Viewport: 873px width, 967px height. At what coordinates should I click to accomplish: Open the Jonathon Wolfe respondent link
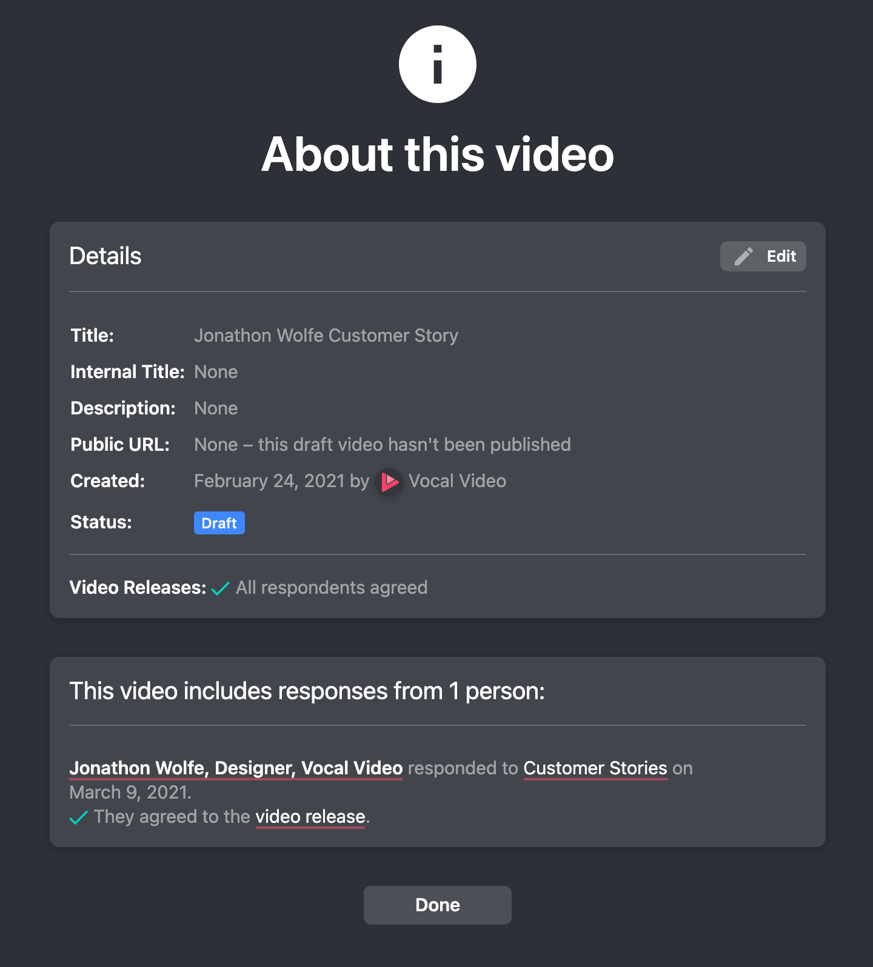pyautogui.click(x=236, y=768)
